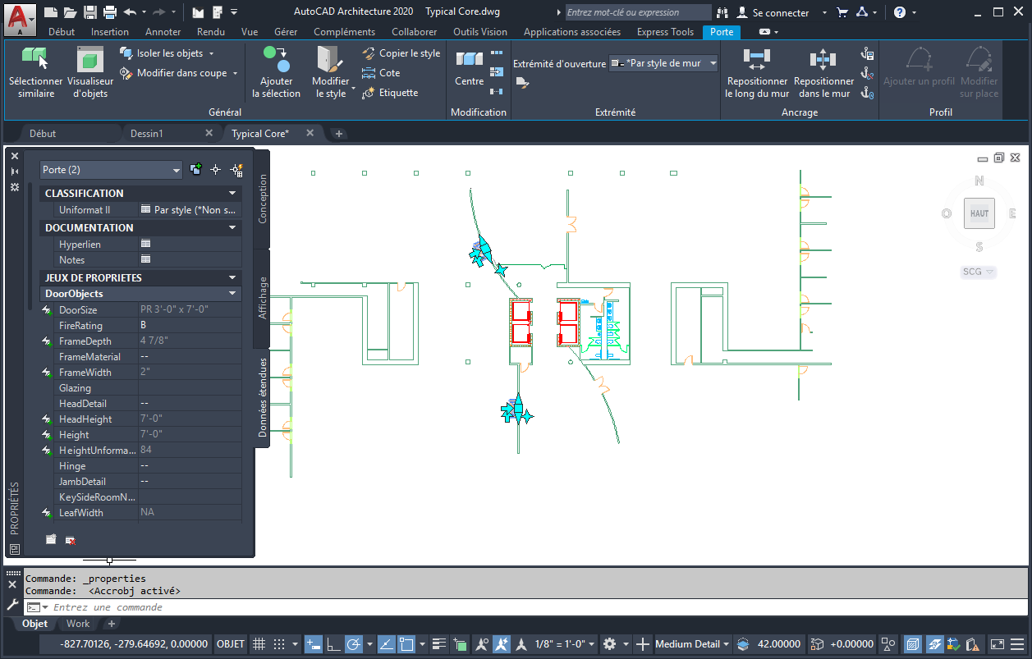Screen dimensions: 1032x659
Task: Click the Notes worksheet icon
Action: pos(145,259)
